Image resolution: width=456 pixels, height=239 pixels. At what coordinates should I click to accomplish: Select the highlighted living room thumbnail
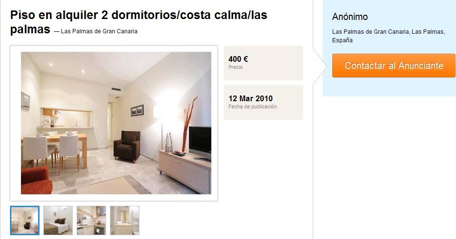pos(25,220)
